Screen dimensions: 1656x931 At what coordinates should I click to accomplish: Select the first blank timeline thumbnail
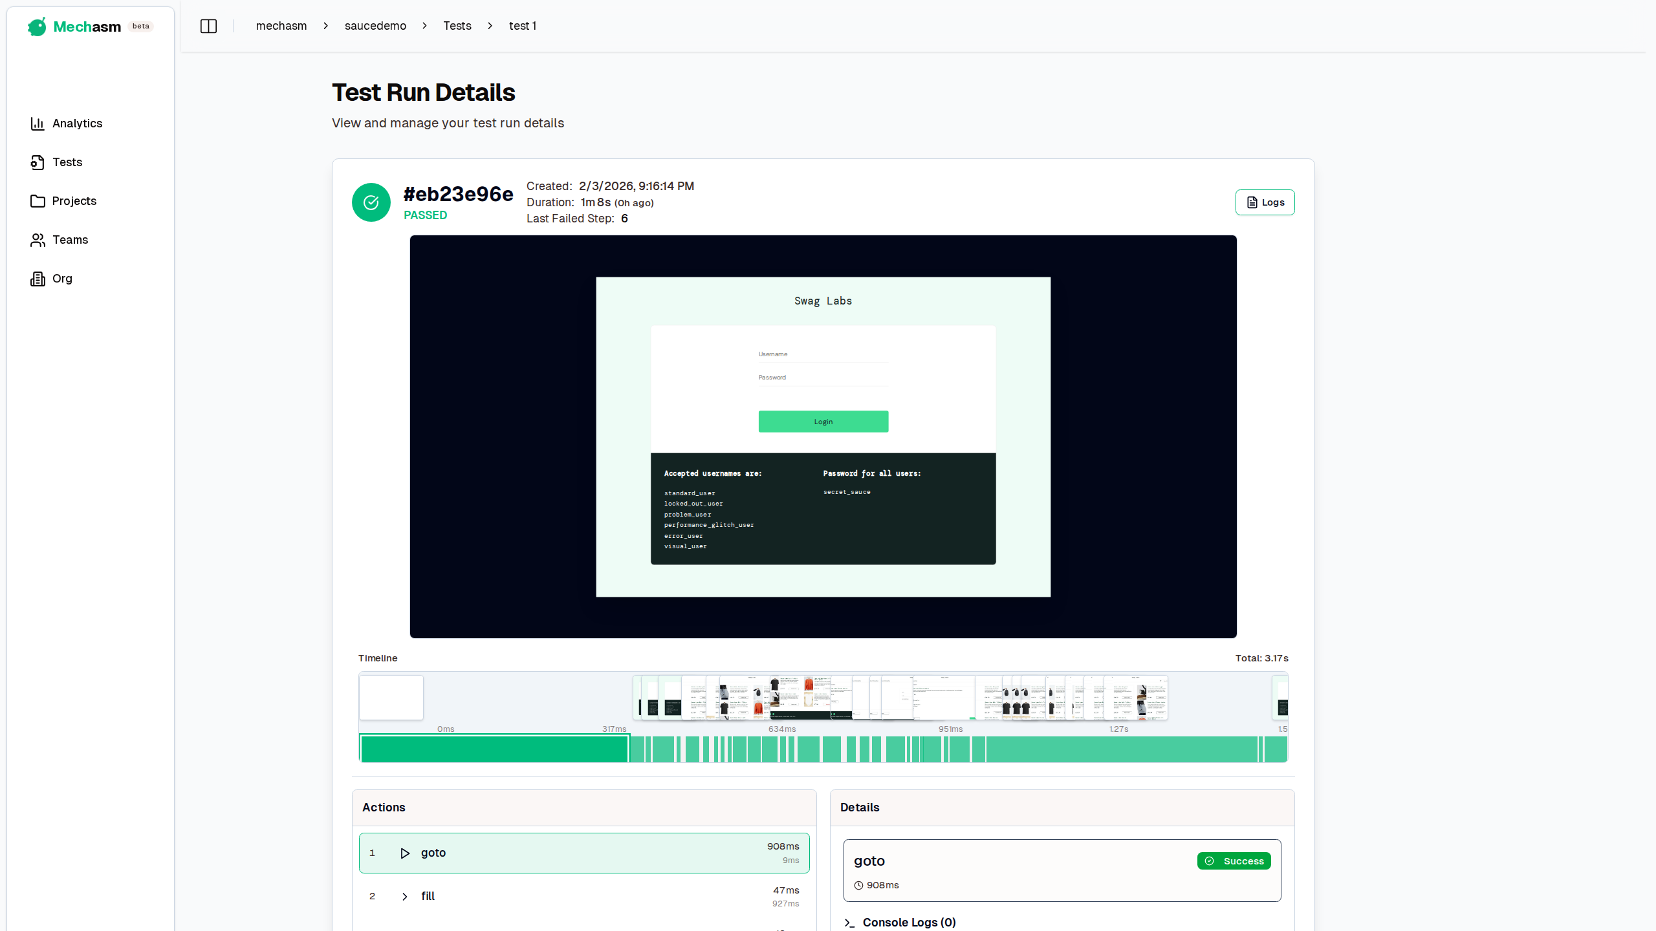click(x=391, y=698)
